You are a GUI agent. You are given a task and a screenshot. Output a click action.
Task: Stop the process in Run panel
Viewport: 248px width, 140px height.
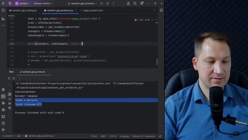(14, 78)
